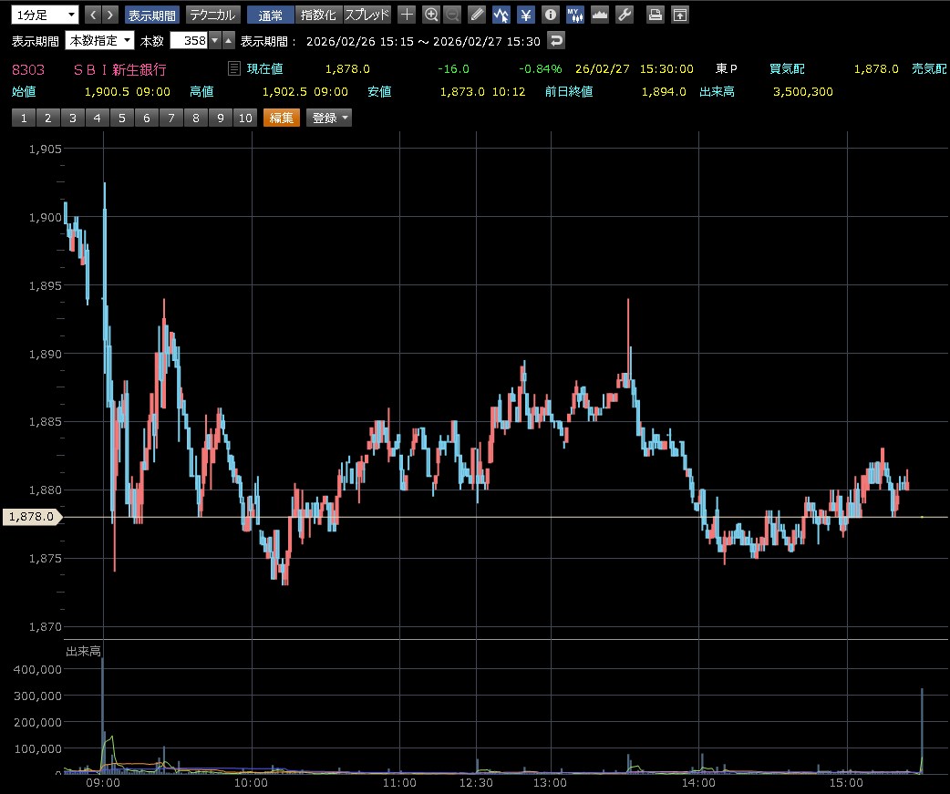Select the pencil drawing tool

tap(477, 15)
